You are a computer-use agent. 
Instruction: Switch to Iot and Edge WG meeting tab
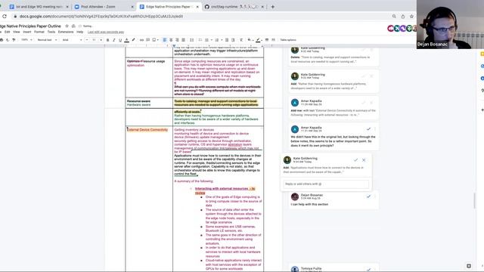coord(39,7)
